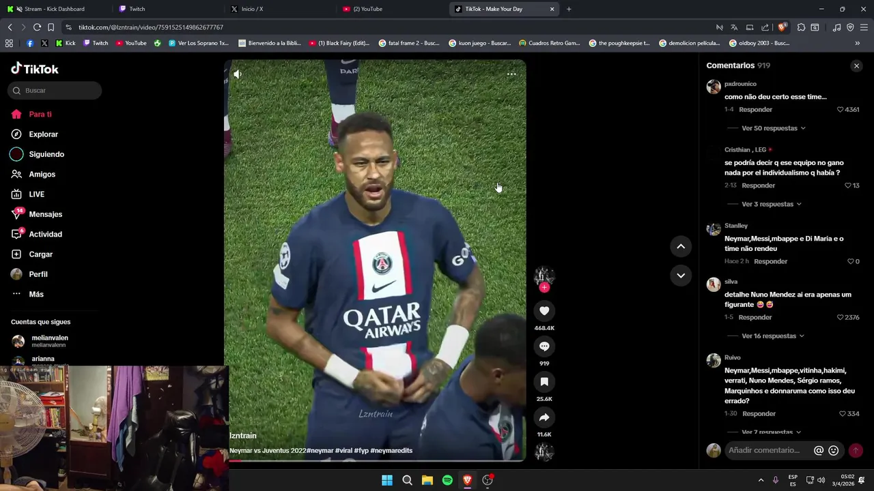
Task: Like silva's comment with 2376 likes
Action: click(x=841, y=318)
